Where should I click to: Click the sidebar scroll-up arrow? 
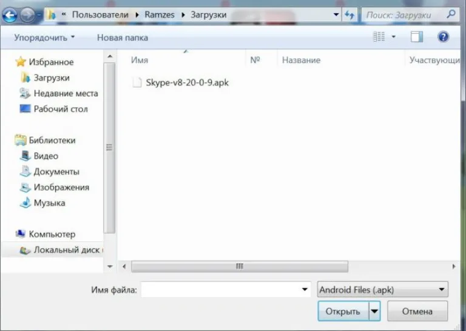(110, 56)
